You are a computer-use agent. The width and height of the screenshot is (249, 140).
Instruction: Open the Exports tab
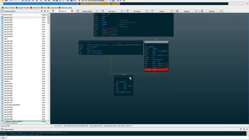211,11
